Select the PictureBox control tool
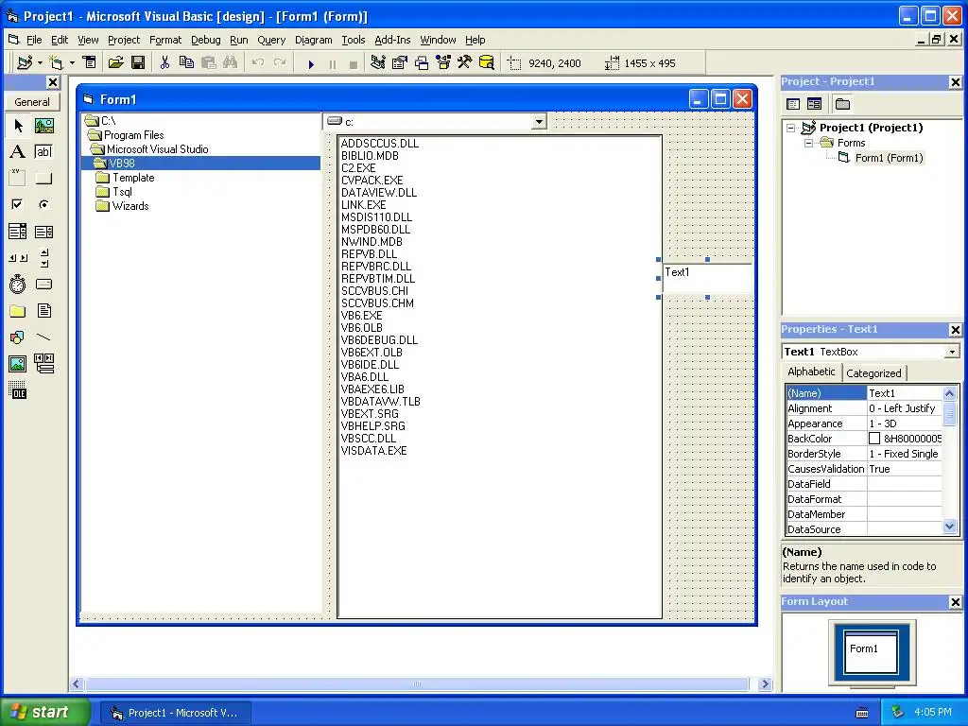This screenshot has width=968, height=726. coord(43,126)
